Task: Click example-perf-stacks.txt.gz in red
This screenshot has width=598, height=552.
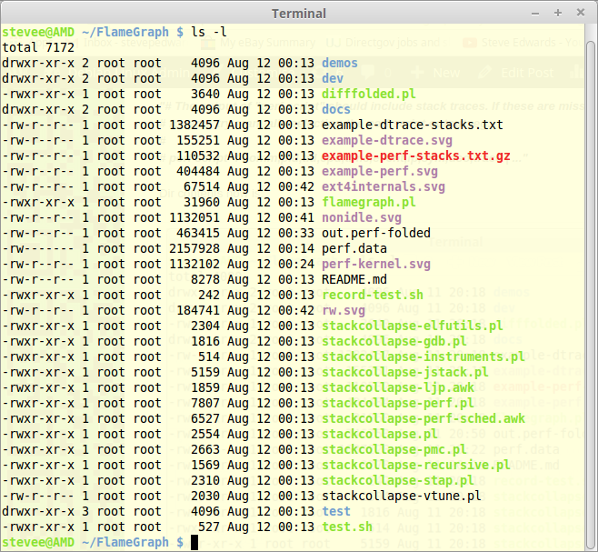Action: click(415, 156)
